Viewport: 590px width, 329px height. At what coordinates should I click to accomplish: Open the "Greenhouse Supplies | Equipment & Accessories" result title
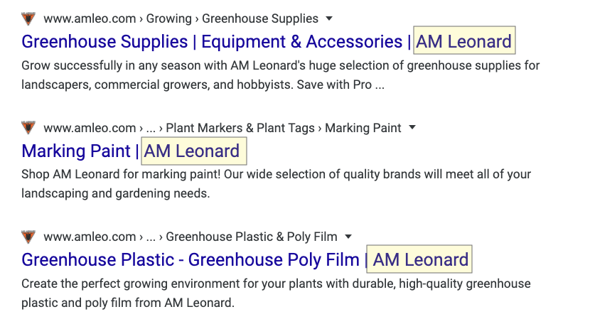[x=212, y=41]
